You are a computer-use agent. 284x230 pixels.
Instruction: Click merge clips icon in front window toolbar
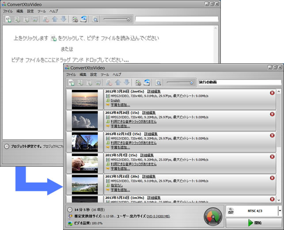point(98,83)
